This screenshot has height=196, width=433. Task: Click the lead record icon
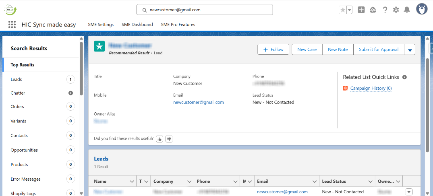coord(99,46)
